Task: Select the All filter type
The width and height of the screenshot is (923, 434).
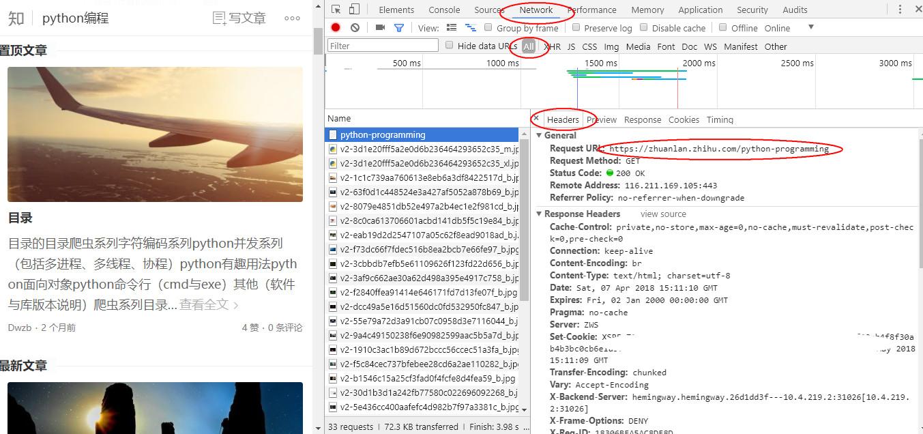Action: (x=529, y=46)
